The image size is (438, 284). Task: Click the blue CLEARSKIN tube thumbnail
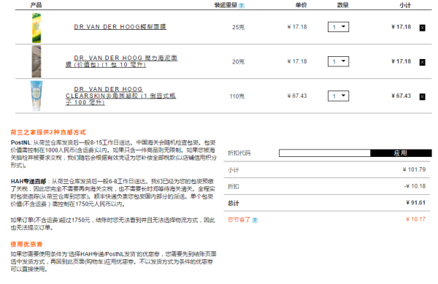pyautogui.click(x=36, y=96)
